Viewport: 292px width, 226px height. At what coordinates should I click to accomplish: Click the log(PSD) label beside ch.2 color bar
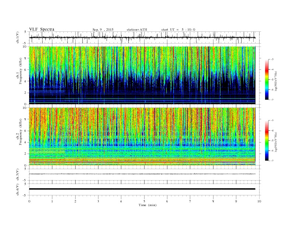[x=276, y=142]
